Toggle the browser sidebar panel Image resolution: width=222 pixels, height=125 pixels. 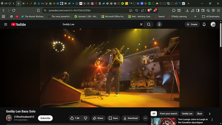point(198,10)
